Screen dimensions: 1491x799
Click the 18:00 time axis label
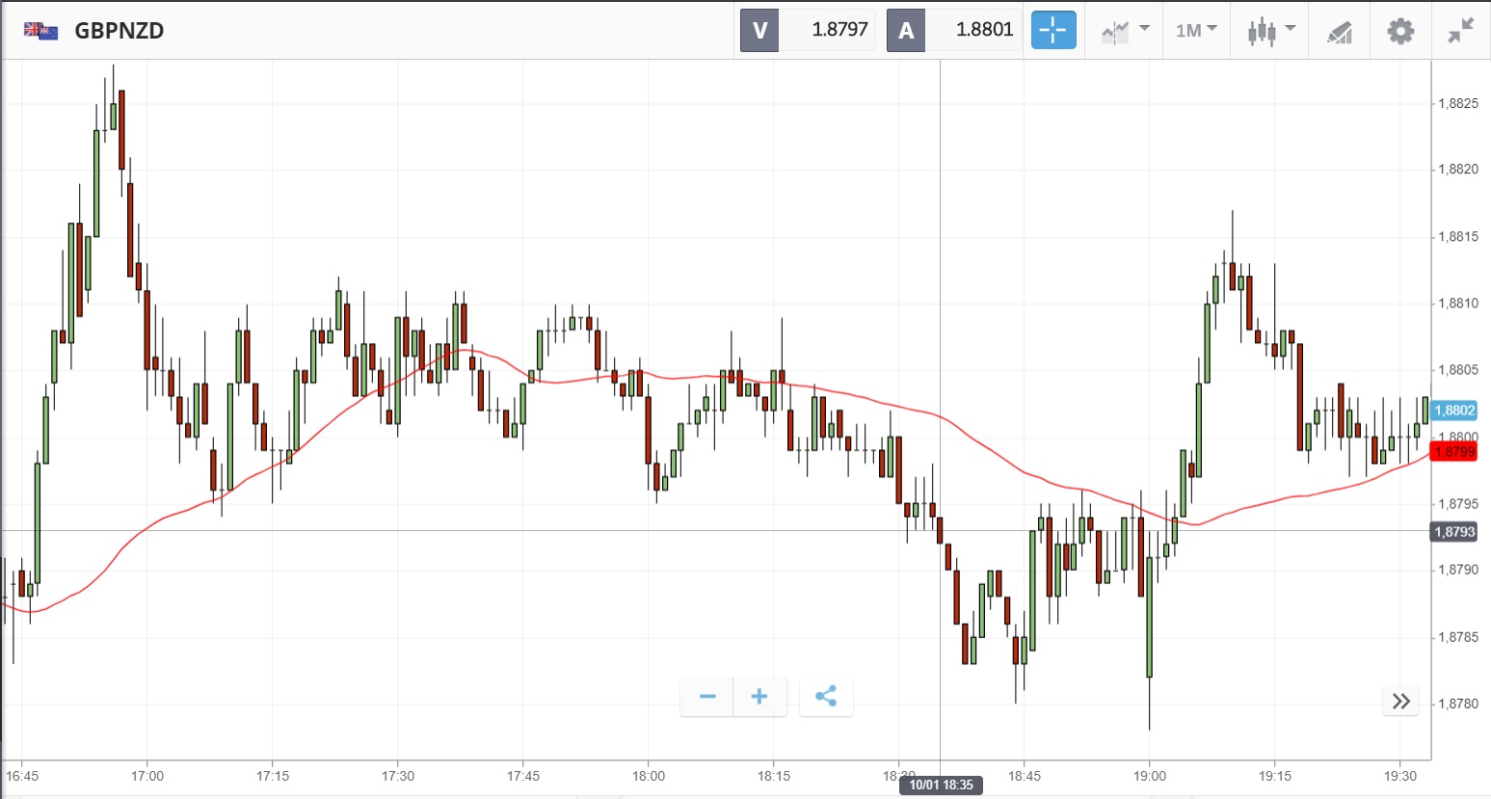649,776
